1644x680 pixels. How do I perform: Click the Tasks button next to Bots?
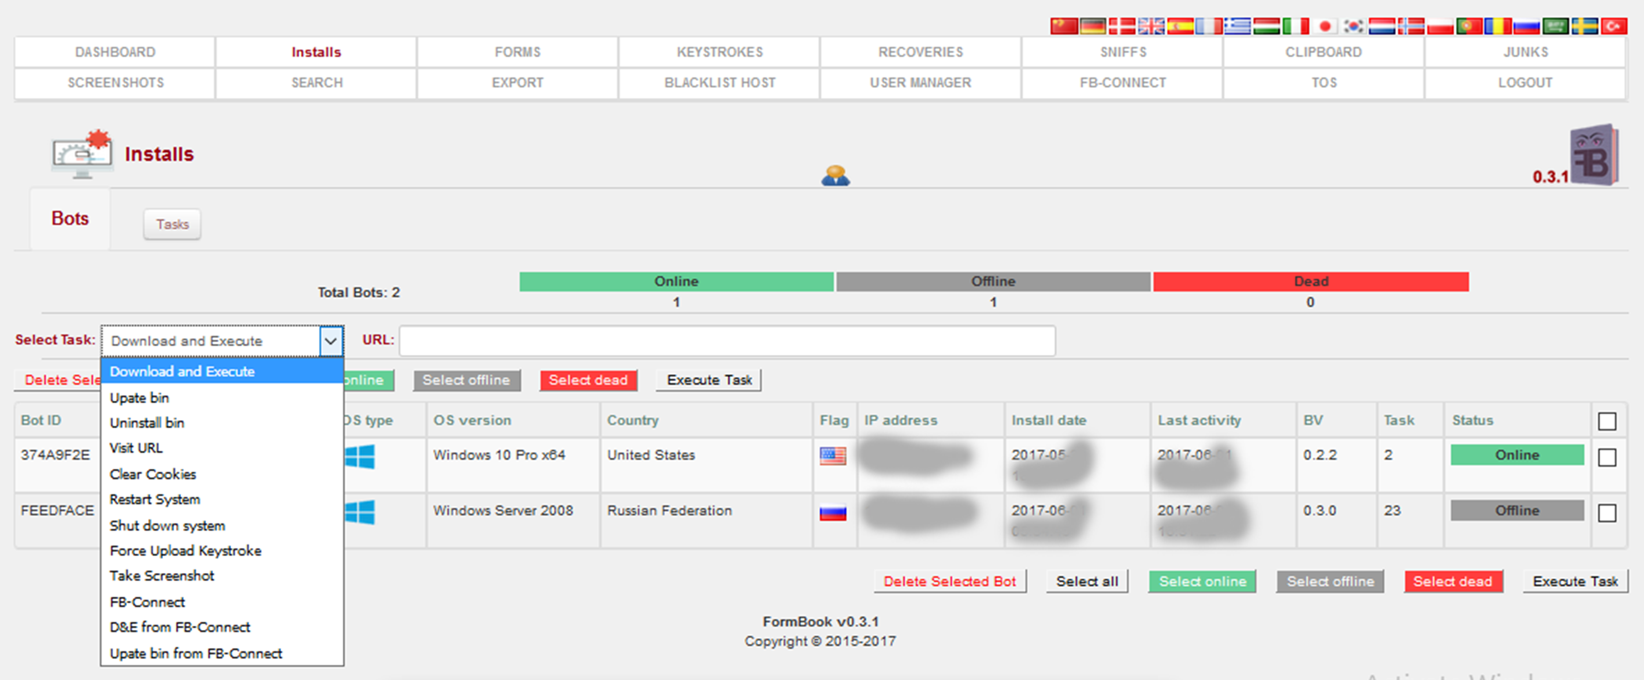(x=172, y=225)
